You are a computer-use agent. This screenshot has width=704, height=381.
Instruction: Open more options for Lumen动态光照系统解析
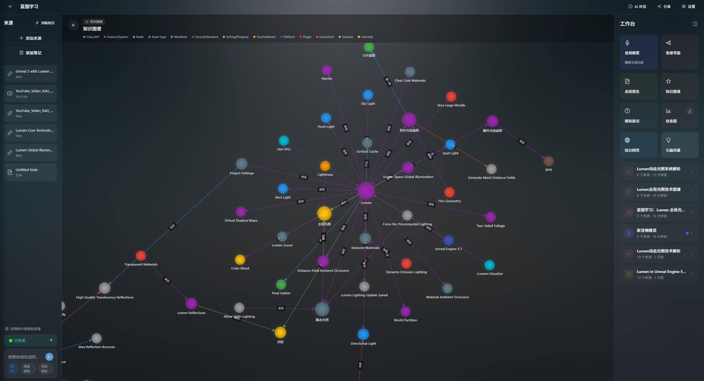coord(692,171)
